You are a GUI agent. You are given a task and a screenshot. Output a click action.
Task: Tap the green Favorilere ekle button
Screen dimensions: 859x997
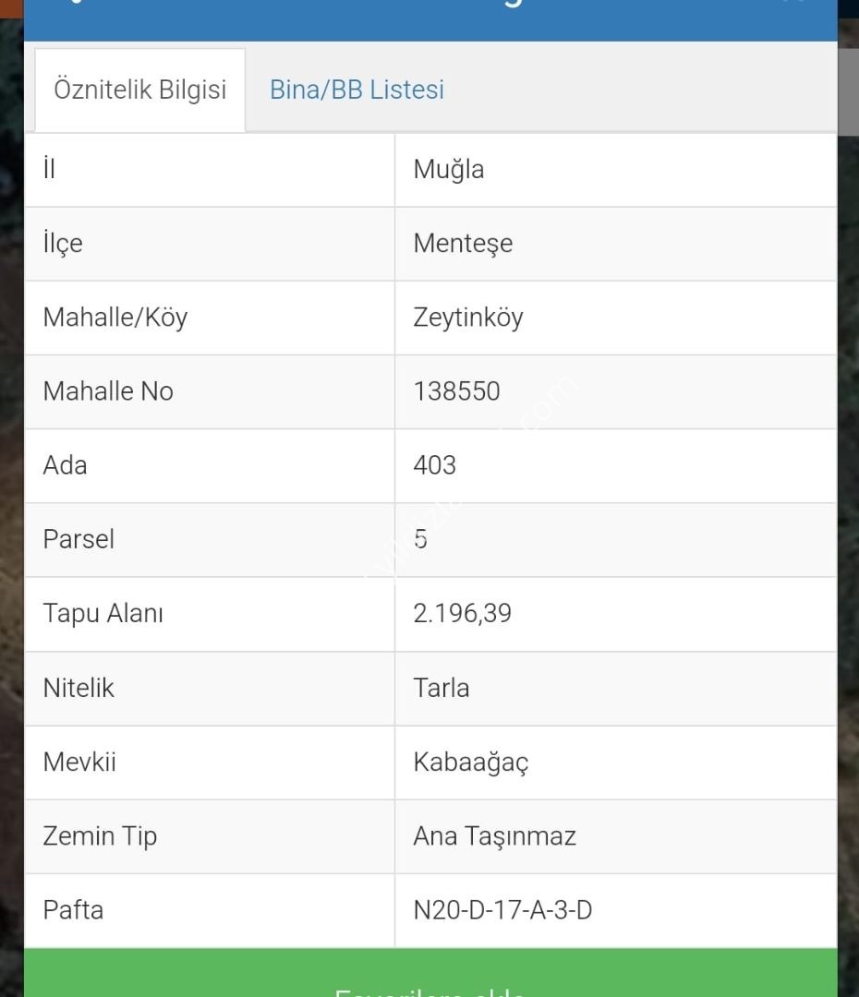click(430, 973)
